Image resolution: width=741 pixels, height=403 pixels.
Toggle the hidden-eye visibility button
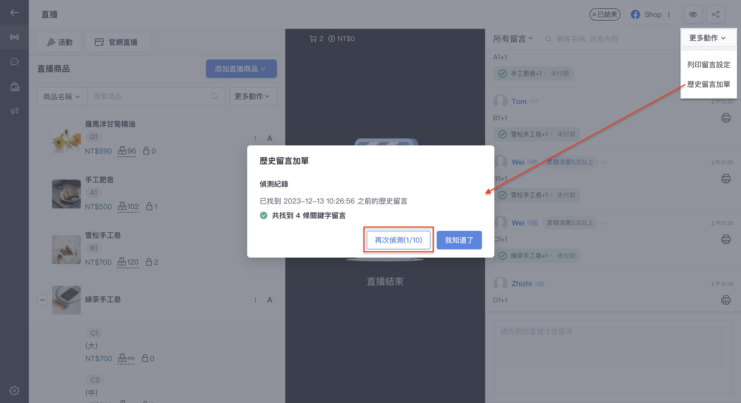point(693,14)
